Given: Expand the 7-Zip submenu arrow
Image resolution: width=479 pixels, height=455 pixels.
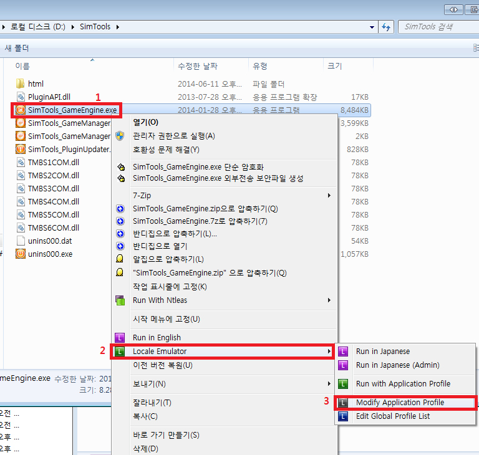Looking at the screenshot, I should point(329,196).
